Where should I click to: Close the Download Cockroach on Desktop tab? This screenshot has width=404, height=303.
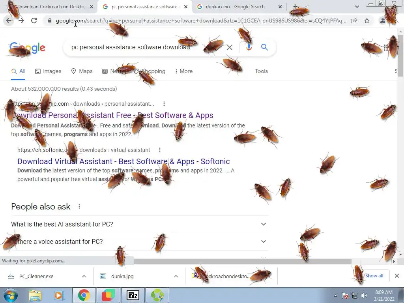[x=91, y=7]
